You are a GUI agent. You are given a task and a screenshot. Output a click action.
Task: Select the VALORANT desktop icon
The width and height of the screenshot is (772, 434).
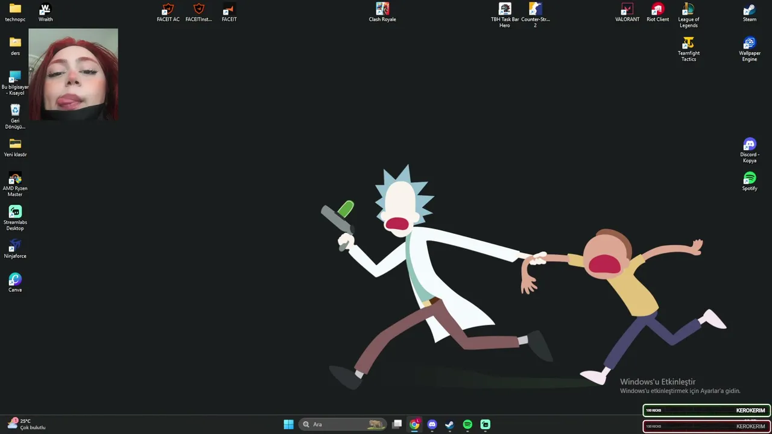point(627,12)
